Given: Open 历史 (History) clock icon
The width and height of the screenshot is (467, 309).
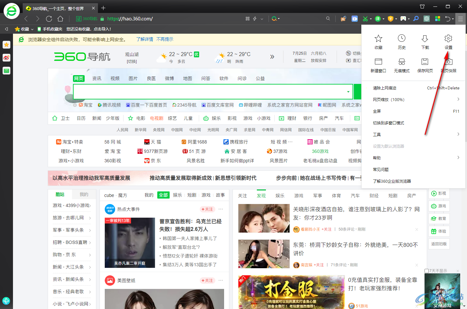Looking at the screenshot, I should click(401, 42).
